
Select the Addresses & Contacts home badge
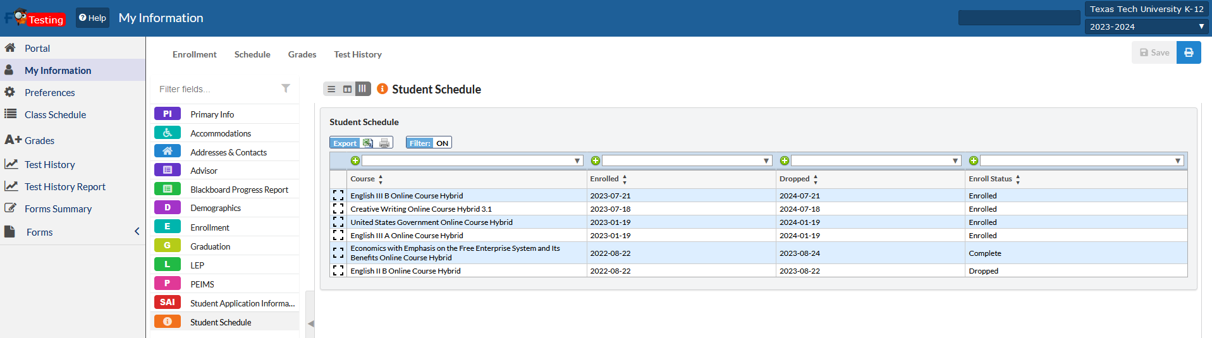[x=168, y=151]
